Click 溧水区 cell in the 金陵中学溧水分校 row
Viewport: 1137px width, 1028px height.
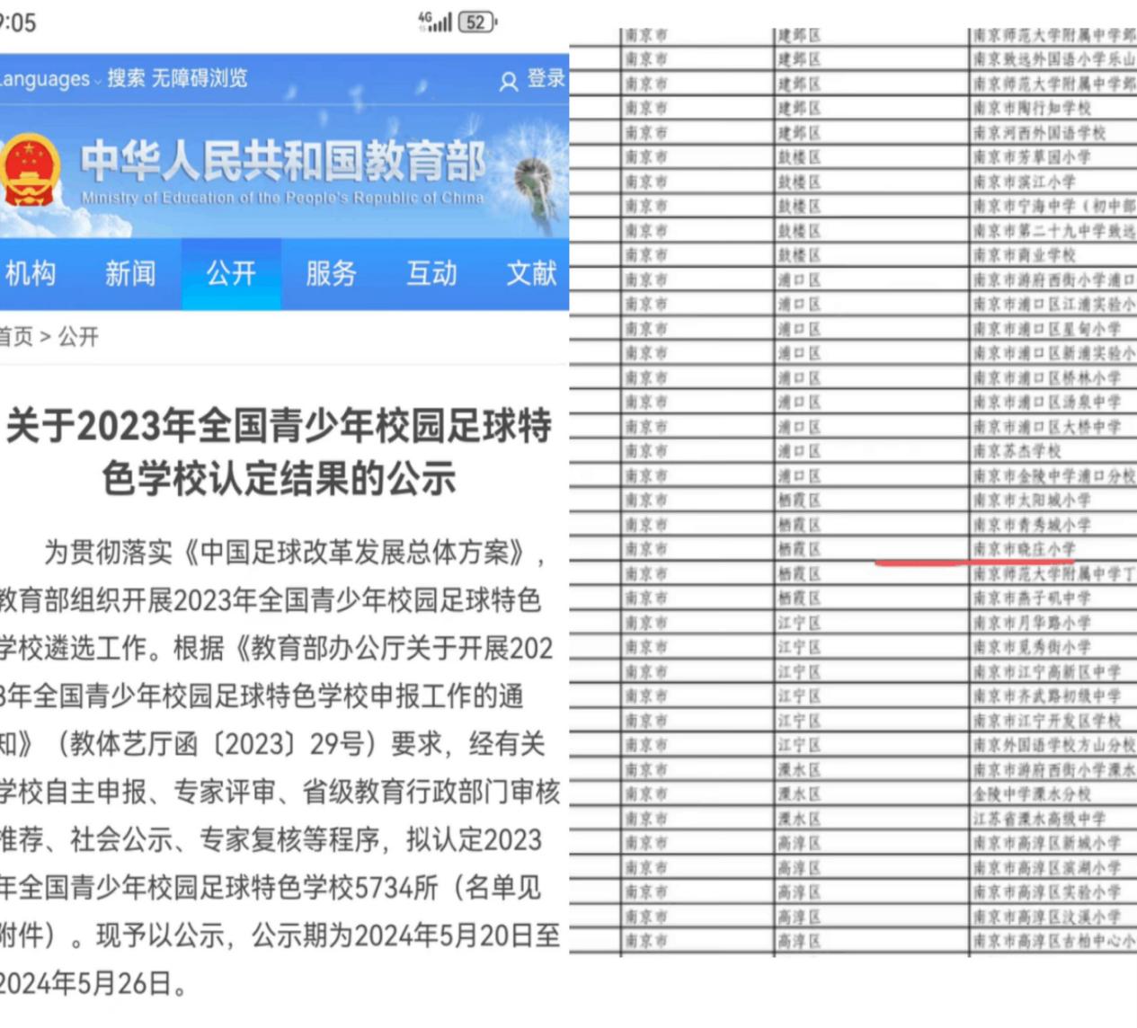tap(799, 794)
